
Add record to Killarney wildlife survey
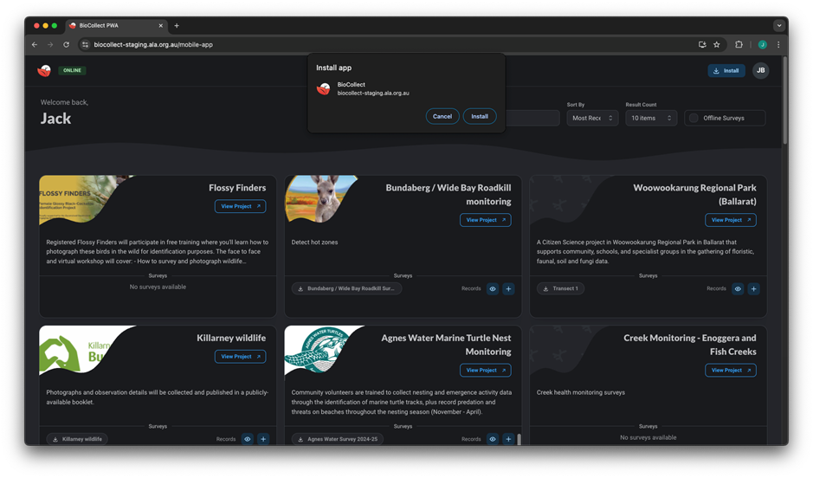(x=263, y=439)
